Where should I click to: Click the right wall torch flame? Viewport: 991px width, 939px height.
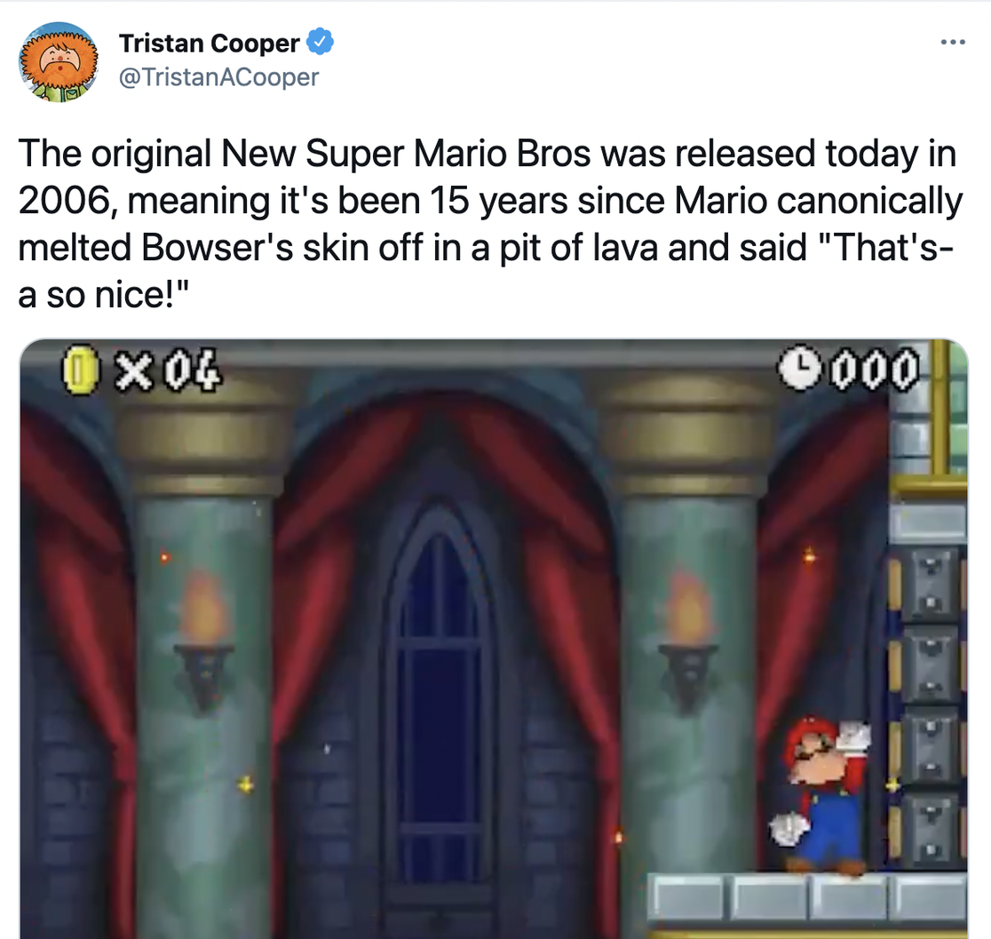tap(688, 608)
